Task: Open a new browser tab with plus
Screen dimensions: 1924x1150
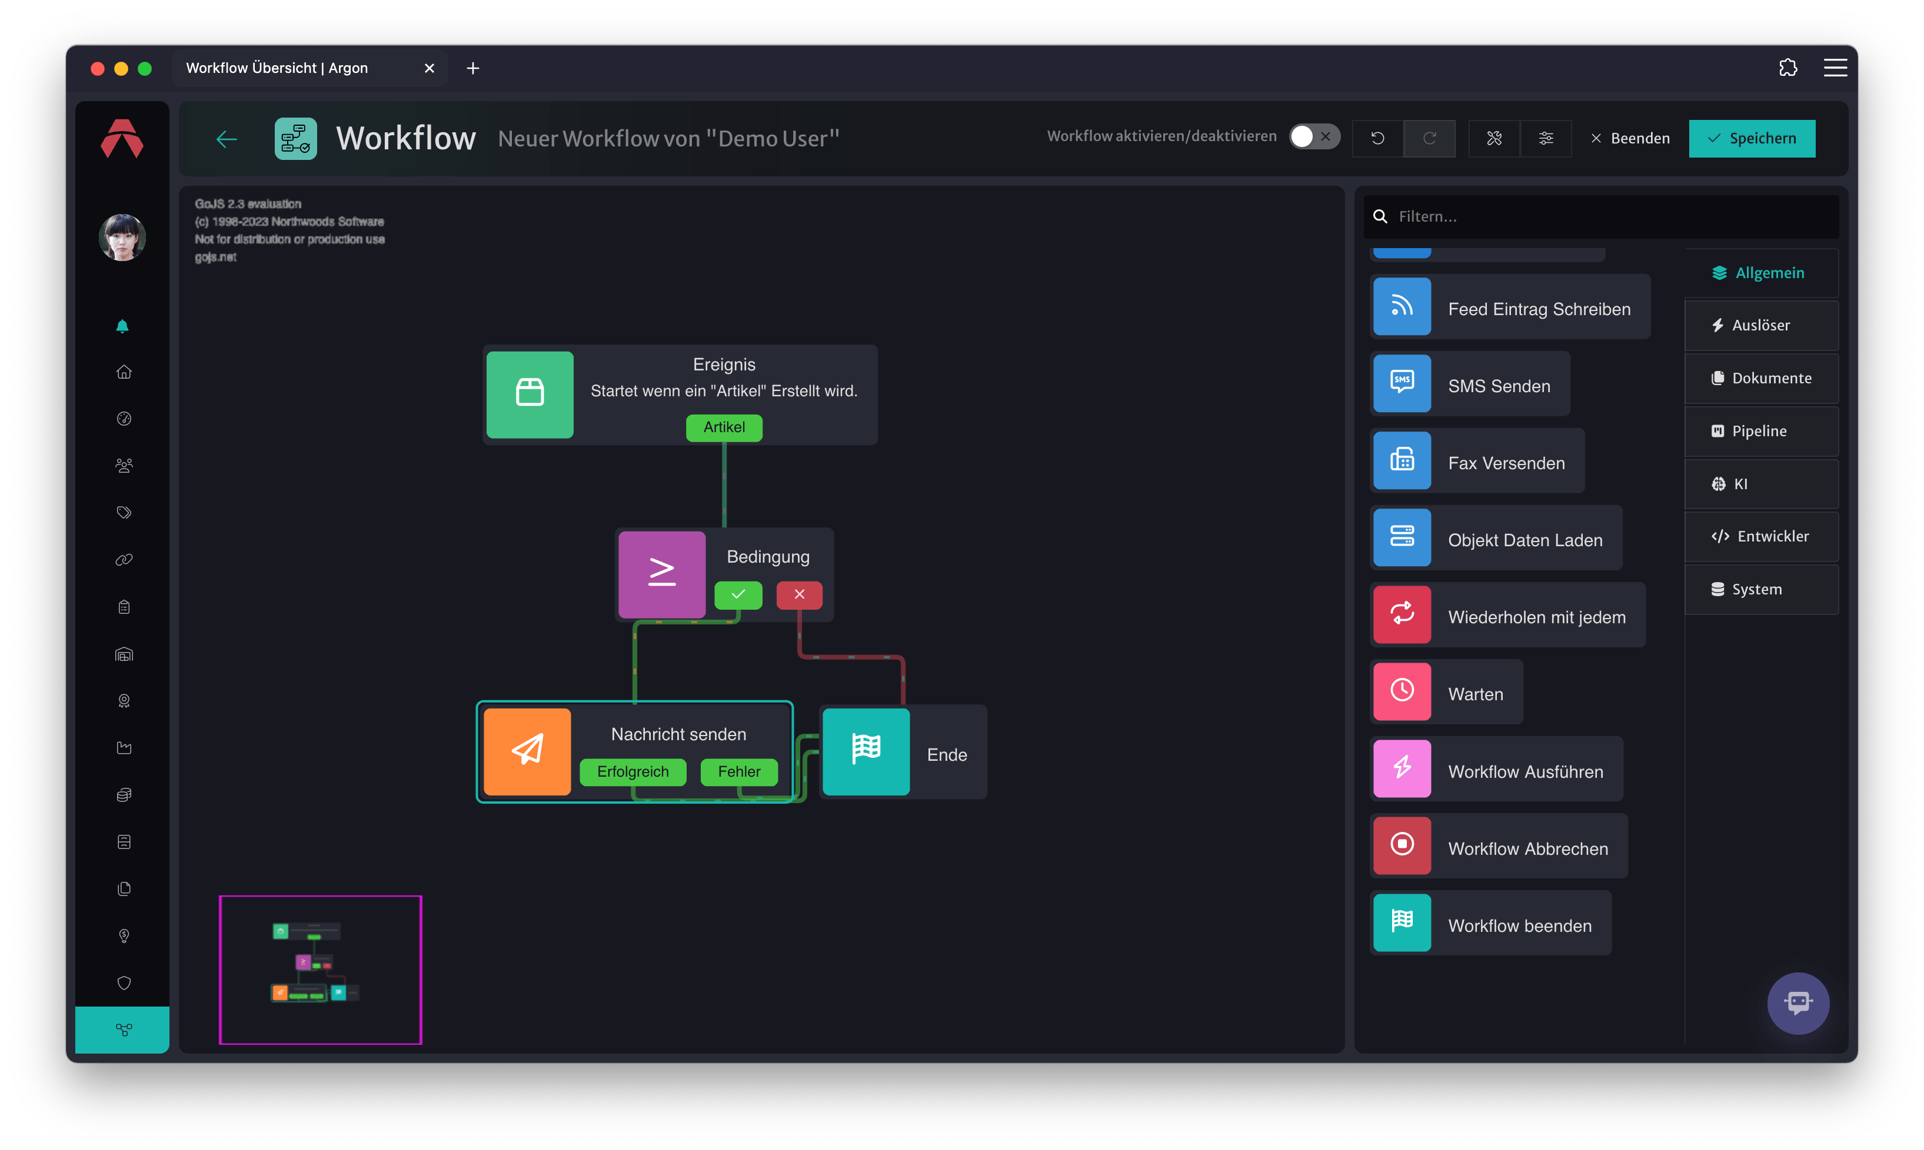Action: pos(472,68)
